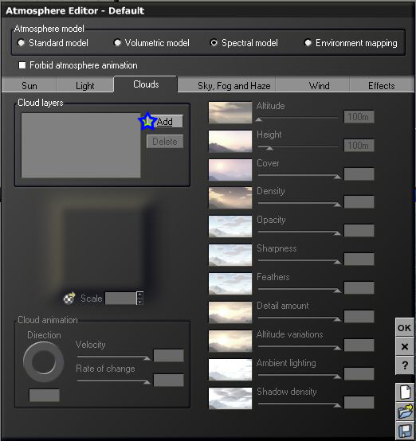The height and width of the screenshot is (441, 416).
Task: Click the Add cloud layer button
Action: pos(164,122)
